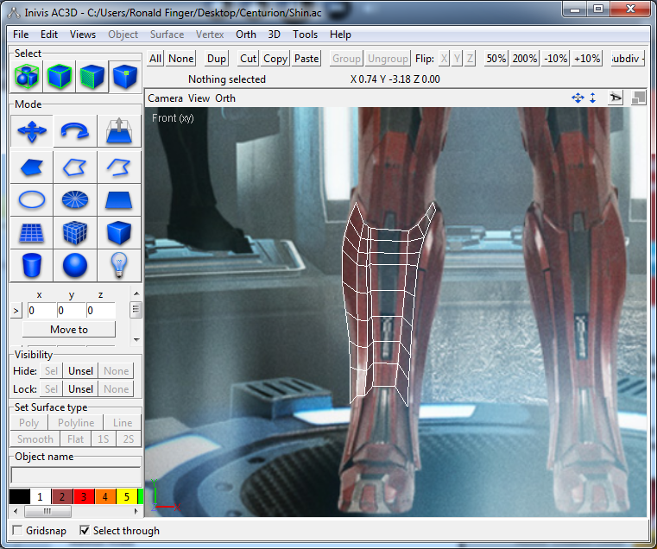Click the Dup button

(216, 59)
